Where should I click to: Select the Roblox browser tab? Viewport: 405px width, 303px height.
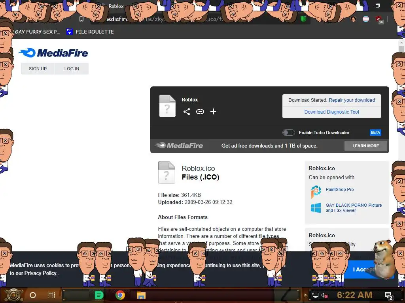tap(116, 6)
